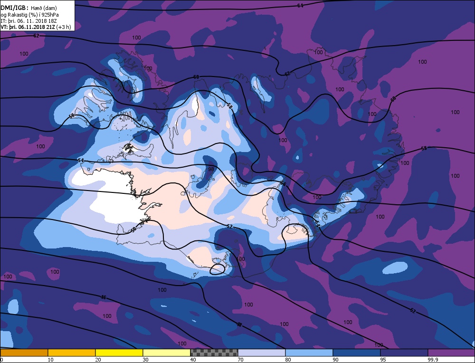This screenshot has width=475, height=363.
Task: Click the light blue 80–90 legend swatch
Action: coord(309,353)
